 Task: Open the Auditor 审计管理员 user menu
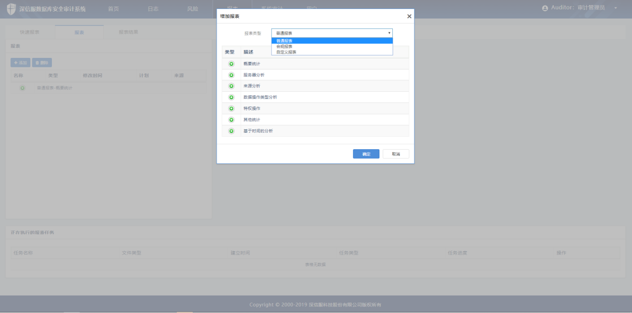(579, 8)
